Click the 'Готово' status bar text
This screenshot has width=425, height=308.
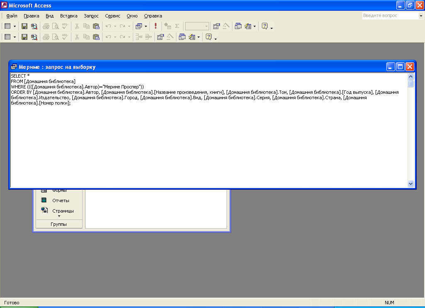(12, 303)
